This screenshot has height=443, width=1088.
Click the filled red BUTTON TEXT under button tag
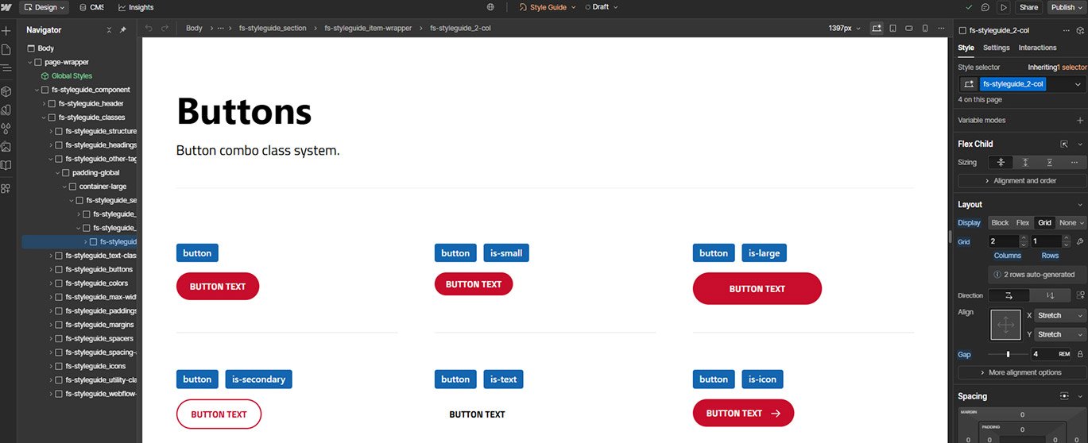218,287
